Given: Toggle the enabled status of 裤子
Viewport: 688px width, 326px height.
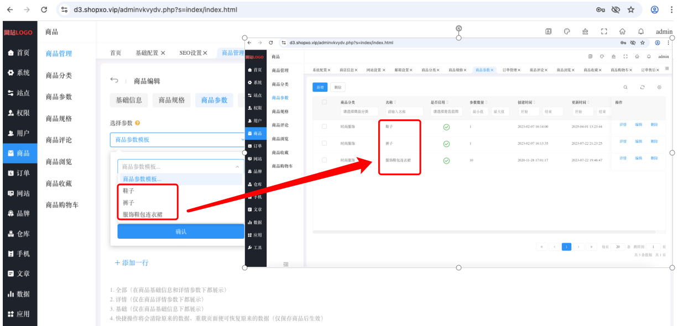Looking at the screenshot, I should [446, 144].
